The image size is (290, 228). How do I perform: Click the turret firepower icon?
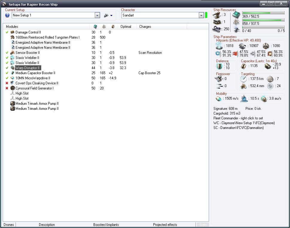click(218, 79)
